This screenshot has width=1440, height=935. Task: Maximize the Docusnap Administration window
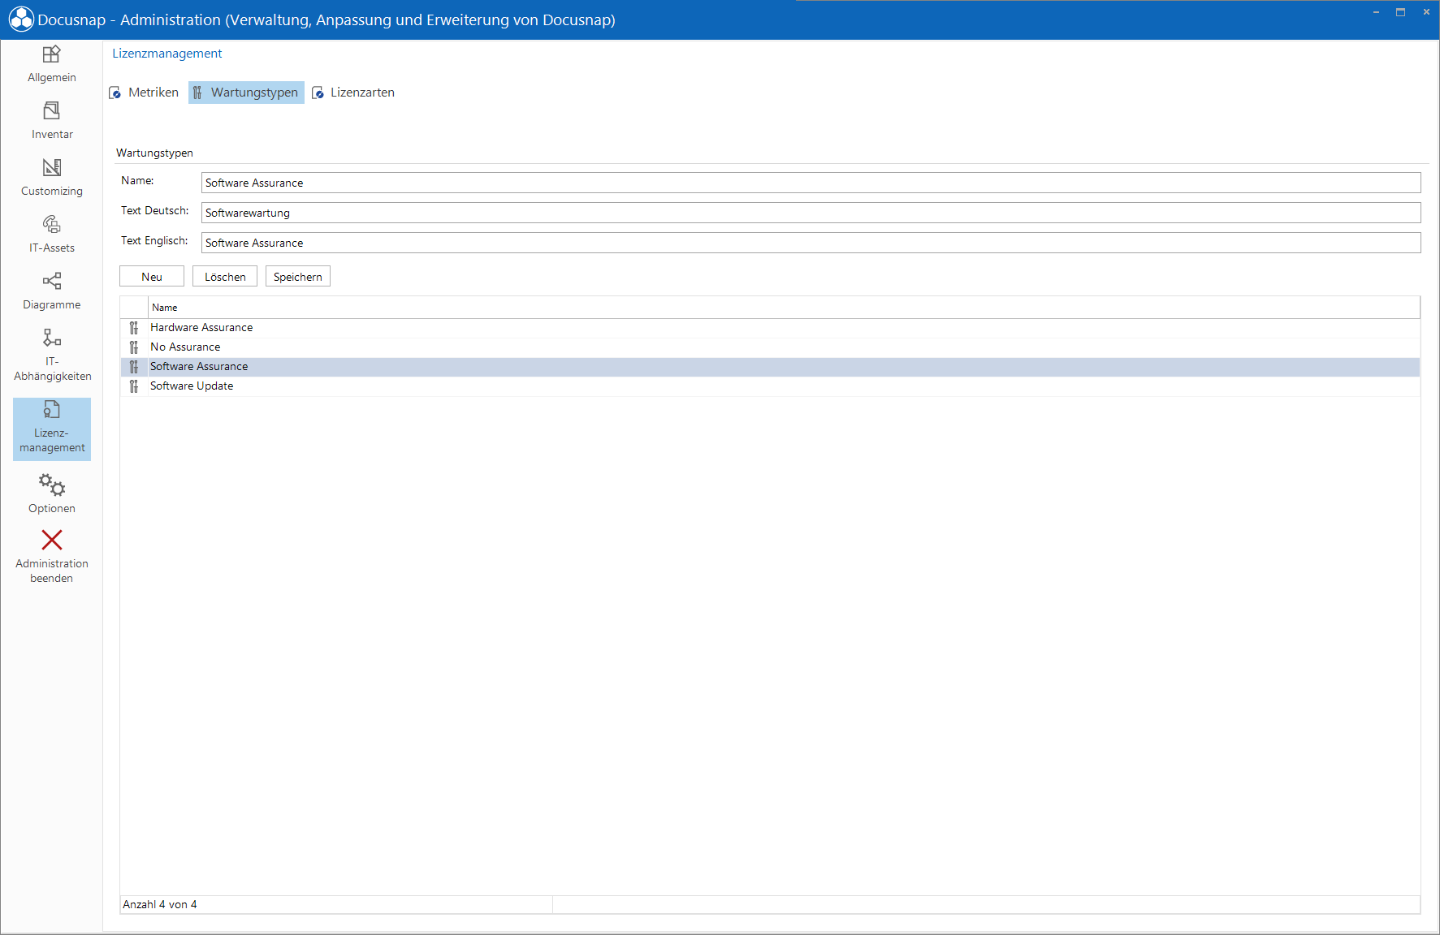(x=1401, y=12)
